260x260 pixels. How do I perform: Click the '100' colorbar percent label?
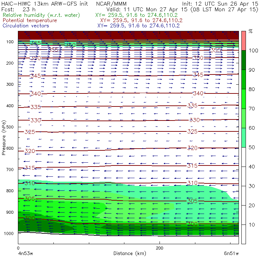254,50
